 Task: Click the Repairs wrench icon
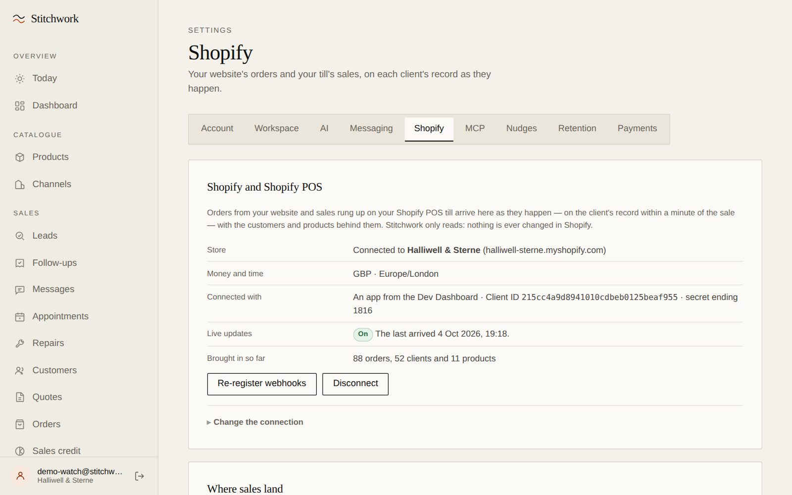coord(20,344)
